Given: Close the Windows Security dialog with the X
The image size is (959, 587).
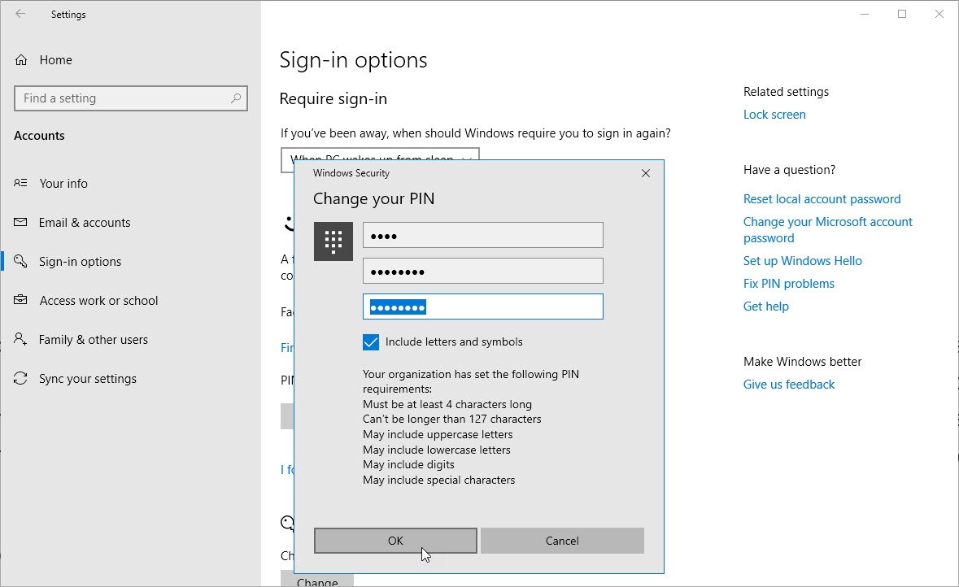Looking at the screenshot, I should coord(645,173).
